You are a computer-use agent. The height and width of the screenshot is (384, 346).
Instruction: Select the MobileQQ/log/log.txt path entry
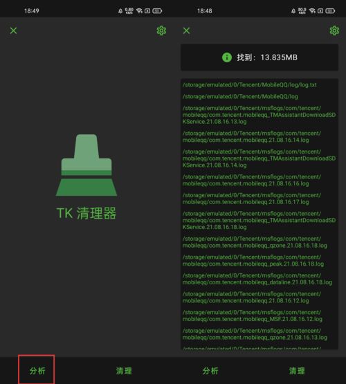click(x=250, y=85)
